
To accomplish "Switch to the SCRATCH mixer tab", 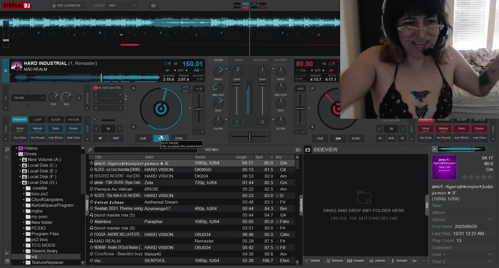I will (x=260, y=60).
